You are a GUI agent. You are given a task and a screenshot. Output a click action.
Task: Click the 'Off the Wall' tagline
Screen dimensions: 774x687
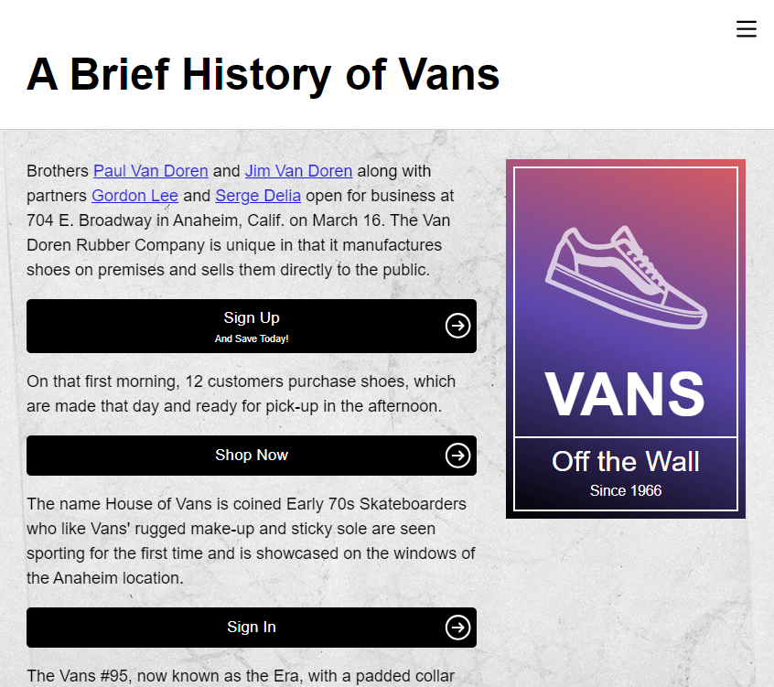point(626,461)
